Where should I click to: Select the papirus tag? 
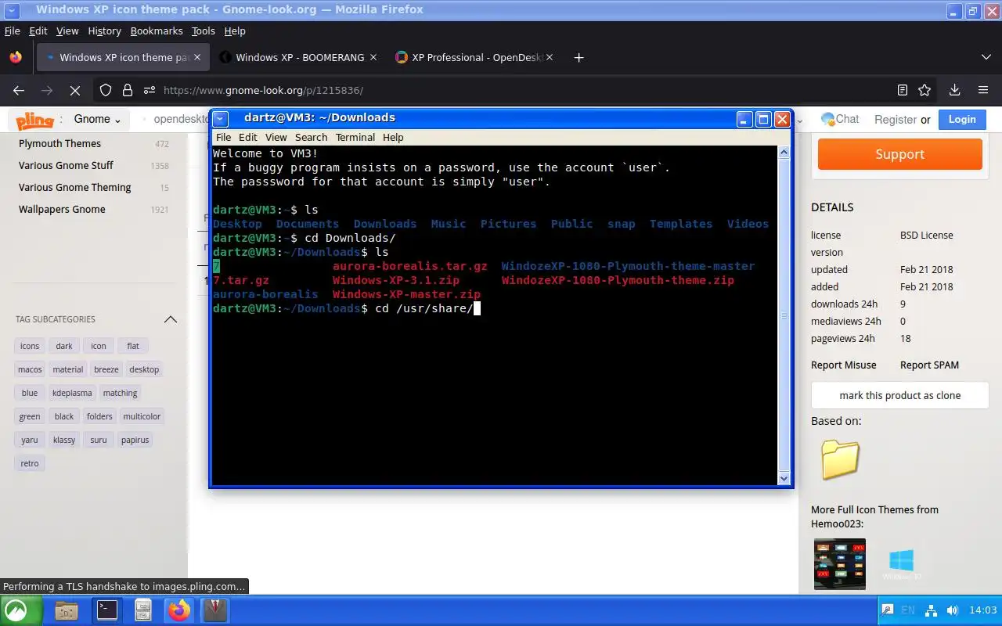[x=135, y=440]
